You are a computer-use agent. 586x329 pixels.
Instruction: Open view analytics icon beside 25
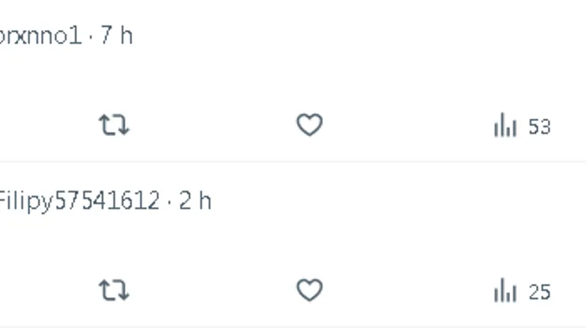pos(504,292)
